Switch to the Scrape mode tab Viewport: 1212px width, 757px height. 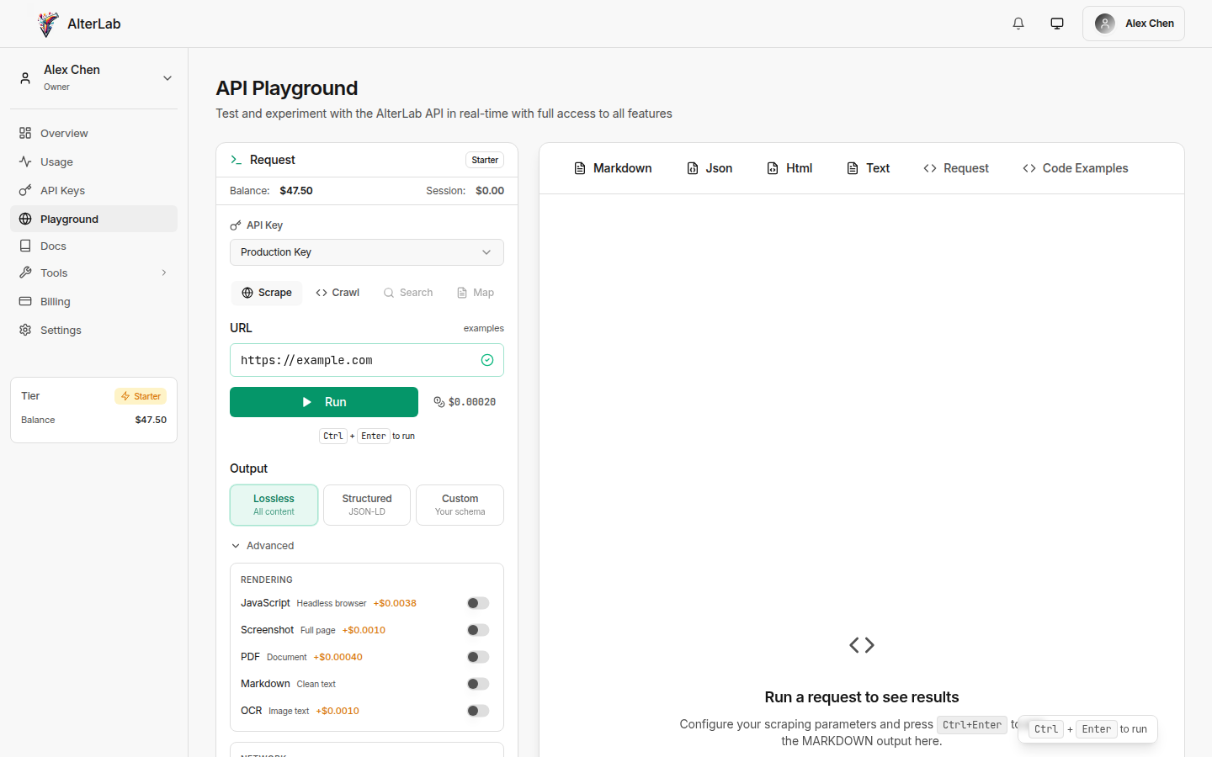pos(267,293)
